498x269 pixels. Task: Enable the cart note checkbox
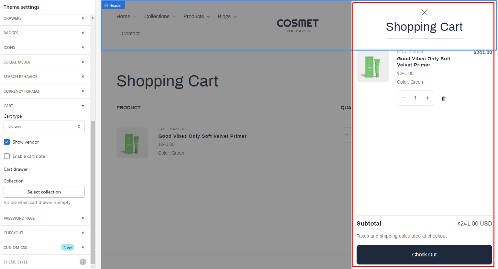click(x=7, y=156)
